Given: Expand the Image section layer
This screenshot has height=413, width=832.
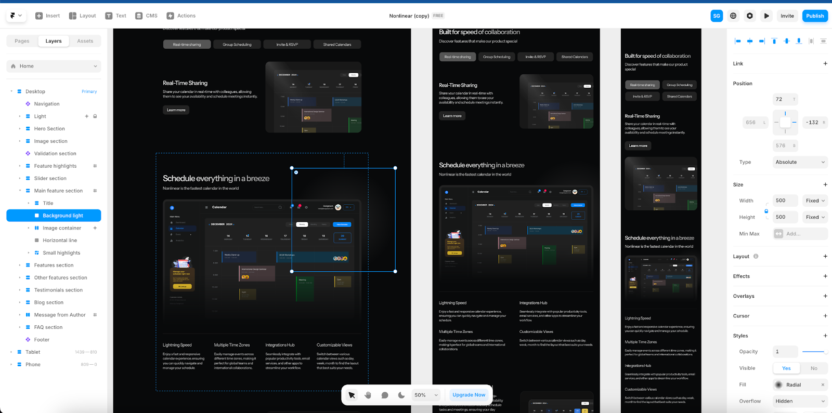Looking at the screenshot, I should click(20, 141).
